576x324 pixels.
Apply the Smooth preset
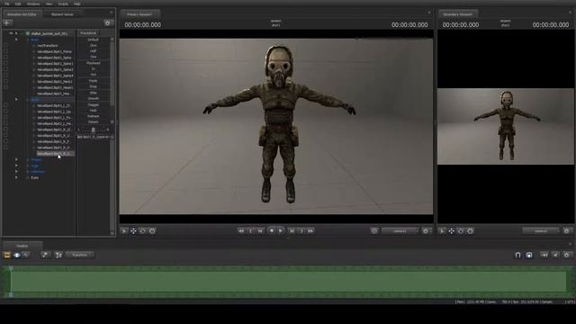point(94,98)
